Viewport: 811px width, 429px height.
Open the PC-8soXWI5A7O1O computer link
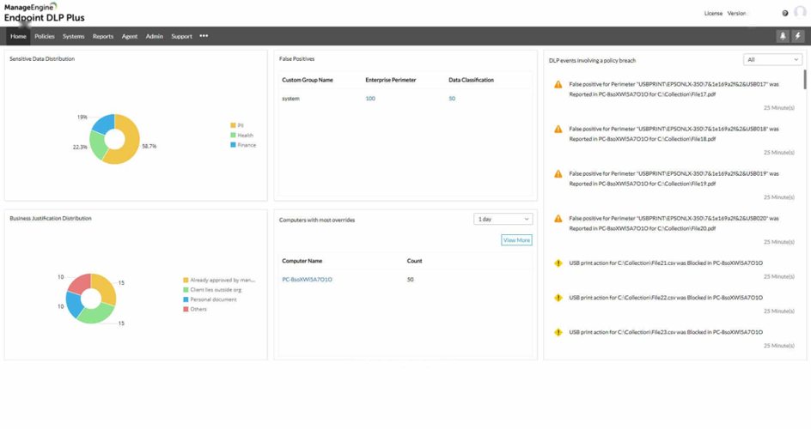(307, 280)
